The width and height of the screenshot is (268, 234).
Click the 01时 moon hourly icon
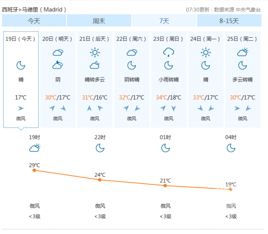(x=166, y=148)
